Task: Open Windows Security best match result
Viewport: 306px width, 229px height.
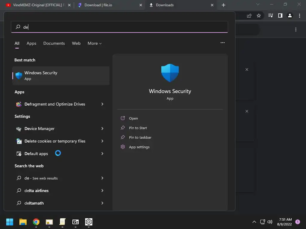Action: [61, 75]
